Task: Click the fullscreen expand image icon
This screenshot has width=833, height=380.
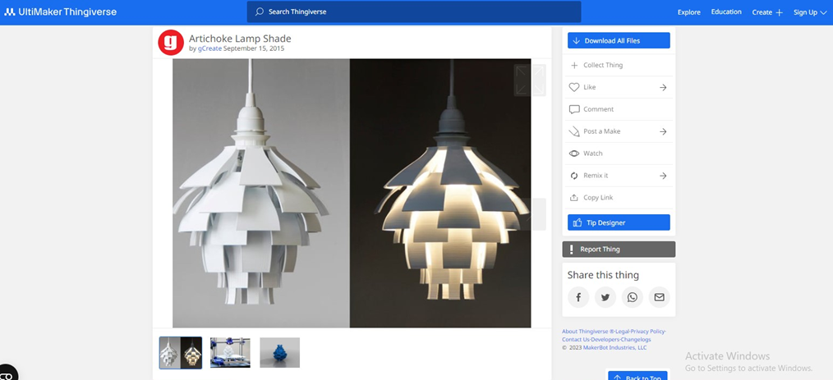Action: click(530, 80)
